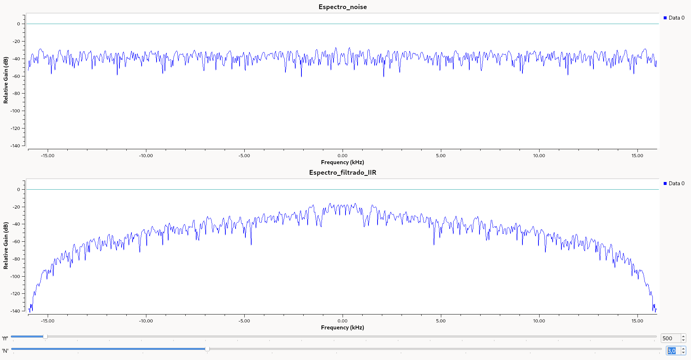Click the Espectro_noise spectrum plot canvas
Screen dimensions: 691x360
tap(343, 81)
